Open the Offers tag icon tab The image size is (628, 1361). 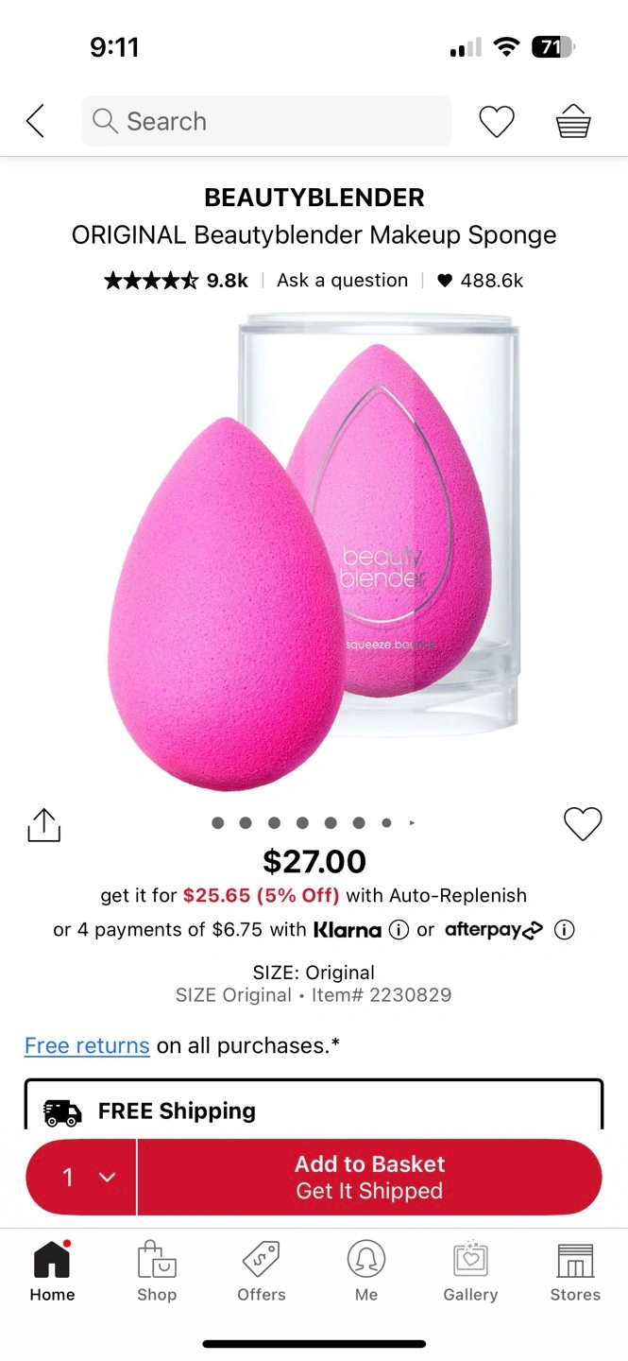coord(262,1272)
